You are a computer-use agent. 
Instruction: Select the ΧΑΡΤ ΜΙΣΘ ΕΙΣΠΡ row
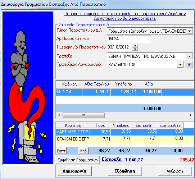click(125, 132)
